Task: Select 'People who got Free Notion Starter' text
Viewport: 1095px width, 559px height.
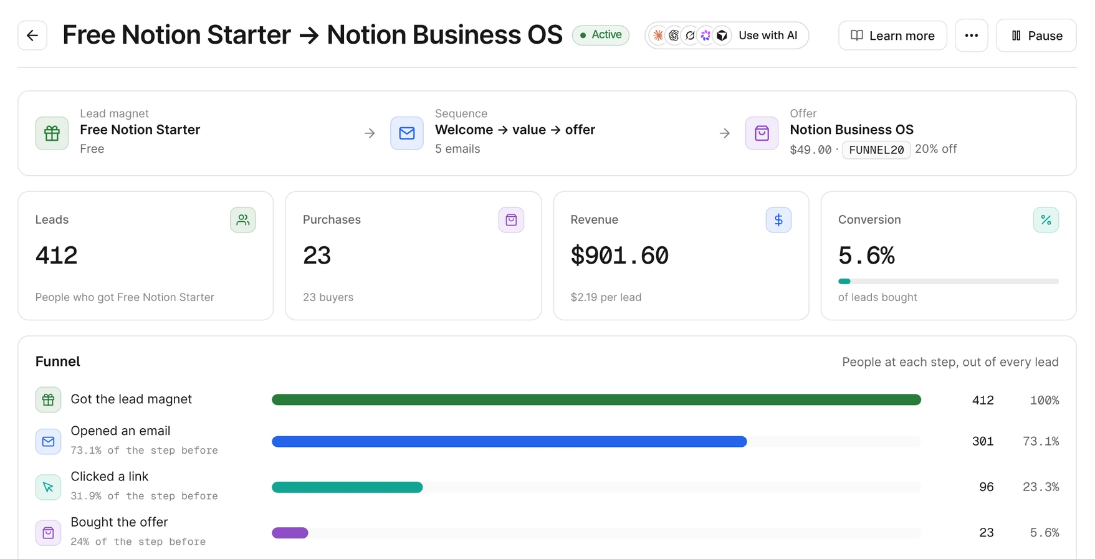Action: (125, 297)
